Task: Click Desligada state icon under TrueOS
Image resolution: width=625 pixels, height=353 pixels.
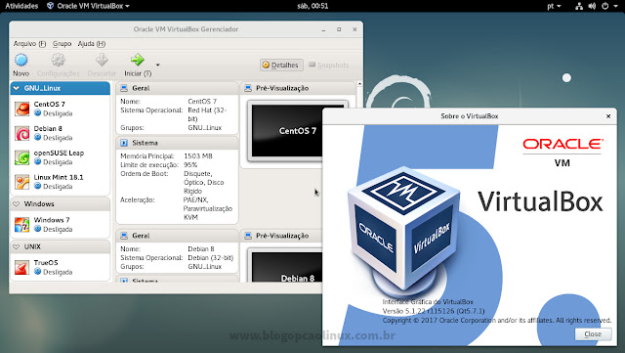Action: coord(38,272)
